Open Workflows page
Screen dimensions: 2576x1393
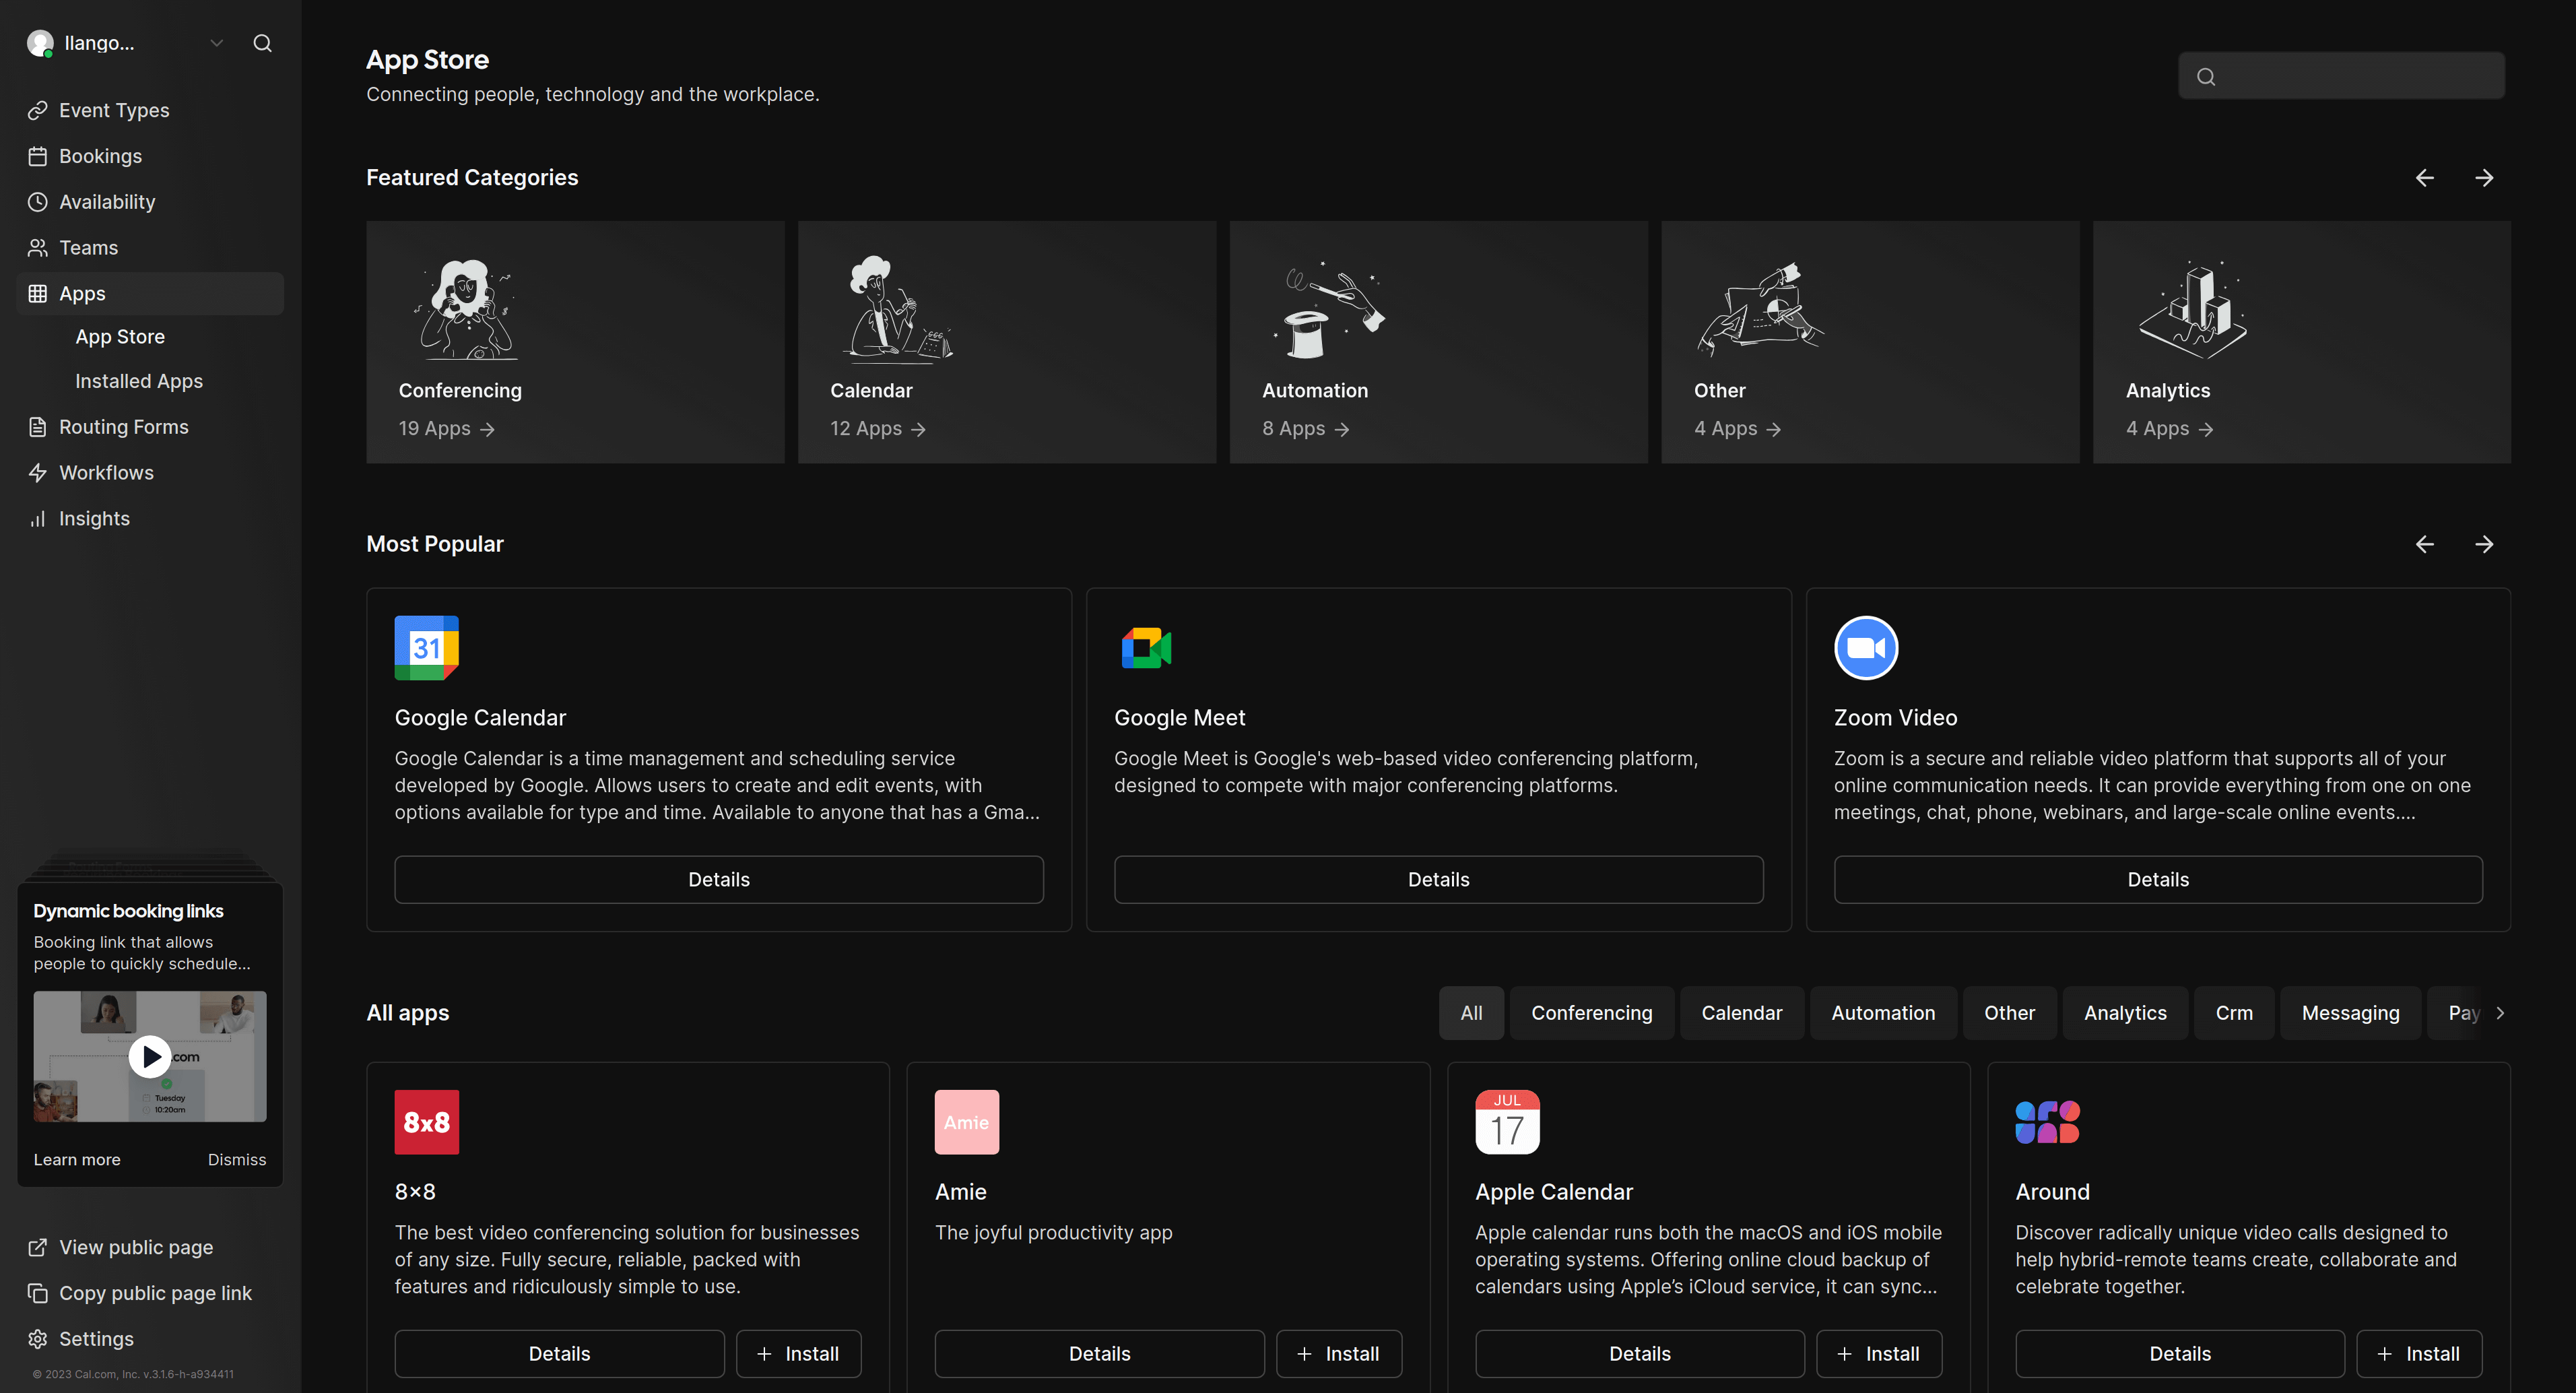tap(150, 473)
